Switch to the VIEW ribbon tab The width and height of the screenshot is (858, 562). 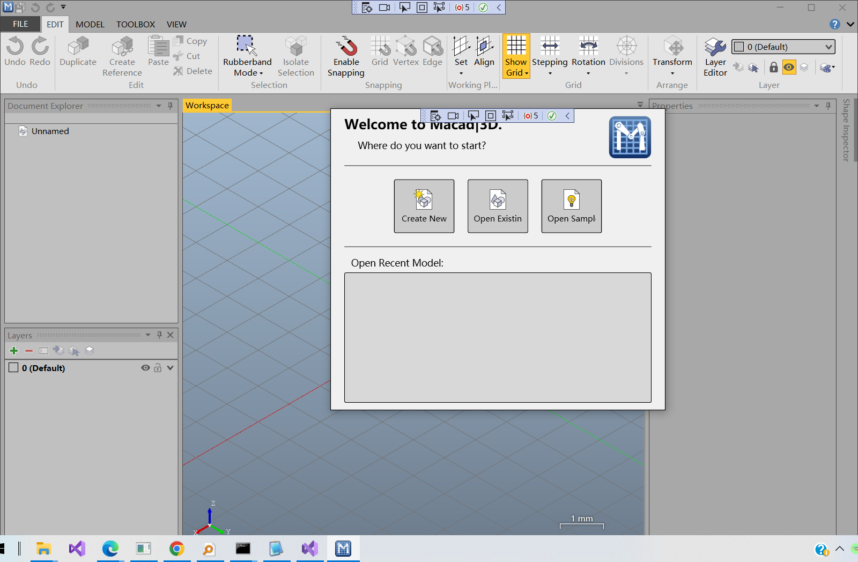click(176, 24)
